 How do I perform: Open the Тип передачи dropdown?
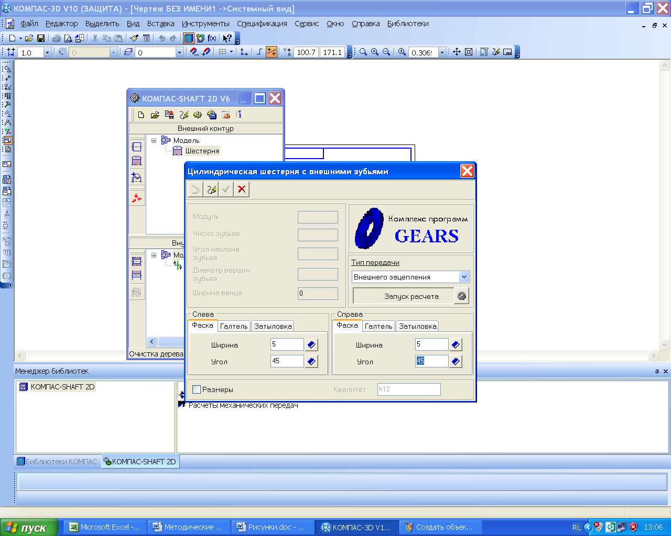[464, 277]
